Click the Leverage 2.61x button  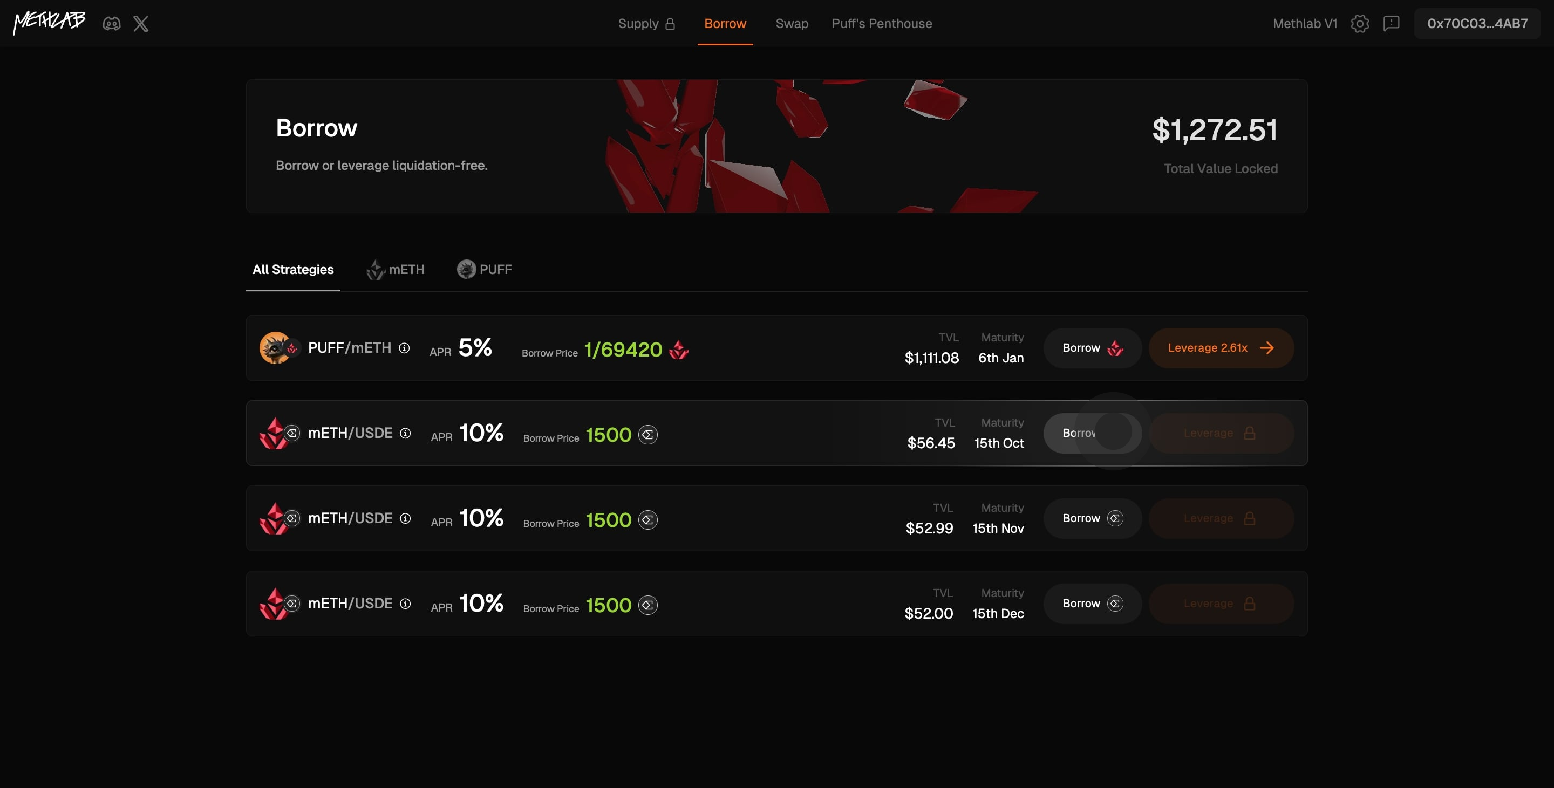coord(1221,348)
